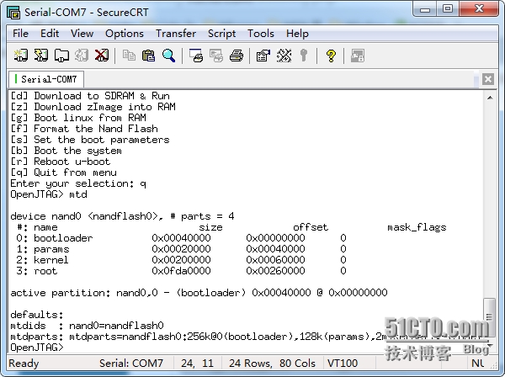Open the File menu

pyautogui.click(x=20, y=34)
